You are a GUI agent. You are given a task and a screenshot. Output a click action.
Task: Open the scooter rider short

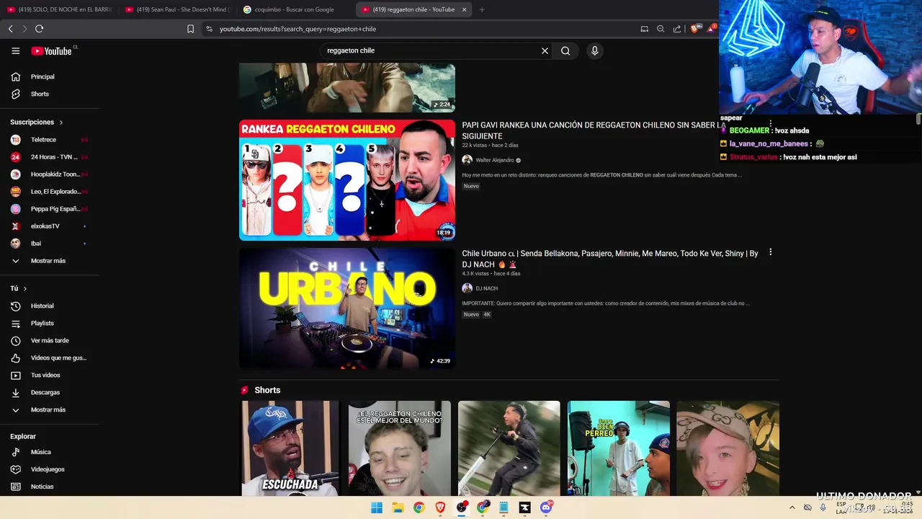509,448
